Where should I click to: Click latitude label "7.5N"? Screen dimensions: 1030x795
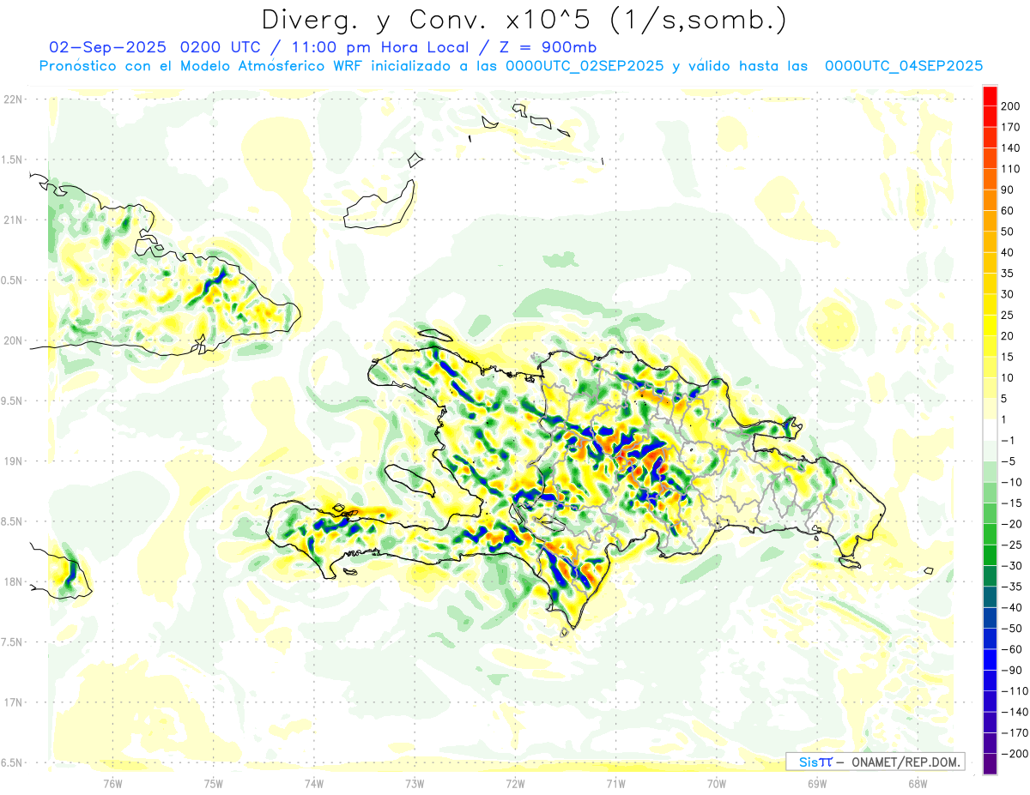point(13,642)
